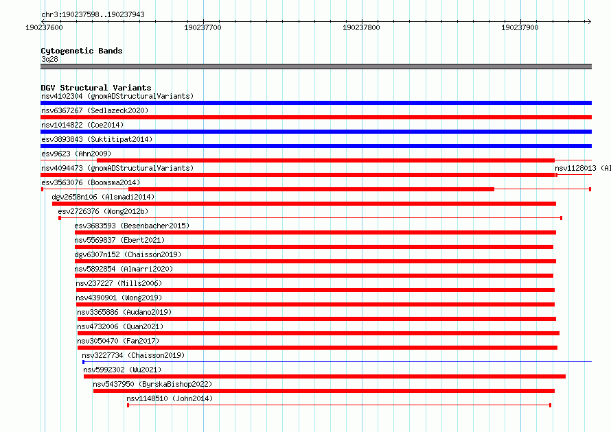
Task: Click the red bar under dgv6307n152
Action: coord(315,261)
